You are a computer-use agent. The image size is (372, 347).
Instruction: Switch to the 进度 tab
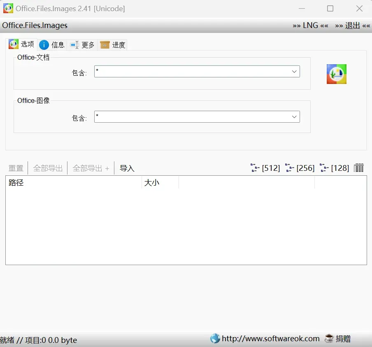point(113,45)
